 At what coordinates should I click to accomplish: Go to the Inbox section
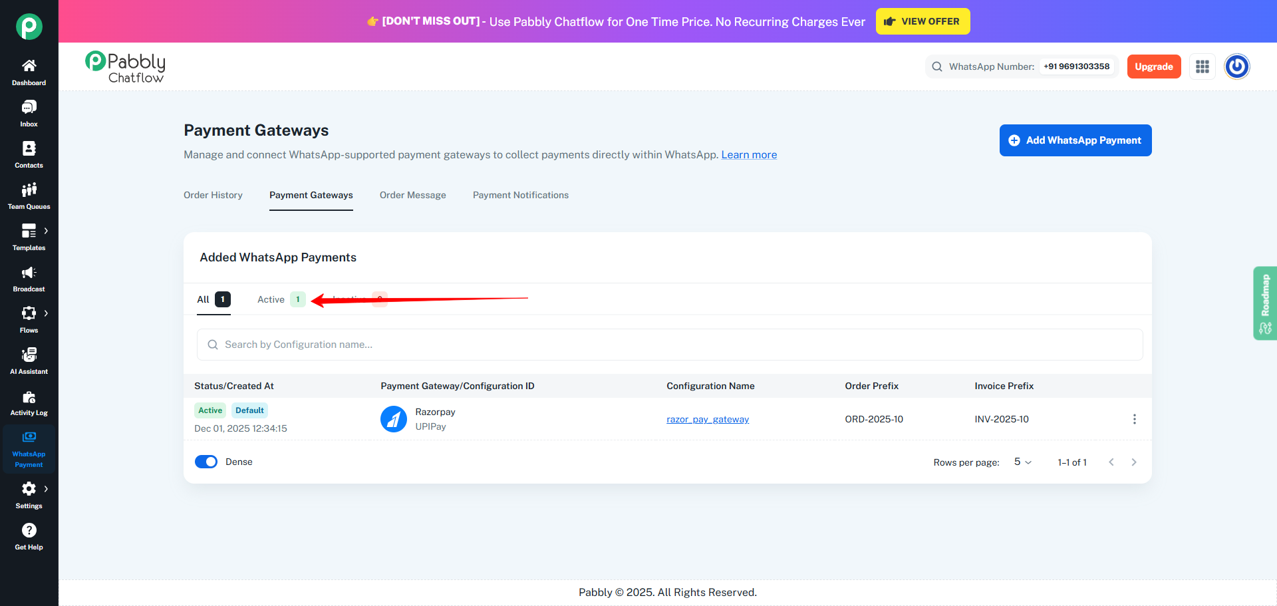pyautogui.click(x=29, y=114)
